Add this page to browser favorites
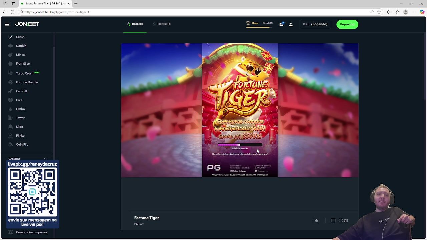Image resolution: width=427 pixels, height=240 pixels. click(379, 12)
